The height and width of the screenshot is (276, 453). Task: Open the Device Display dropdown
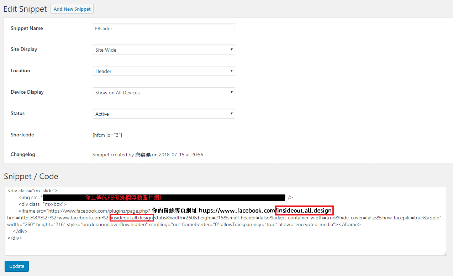(164, 93)
